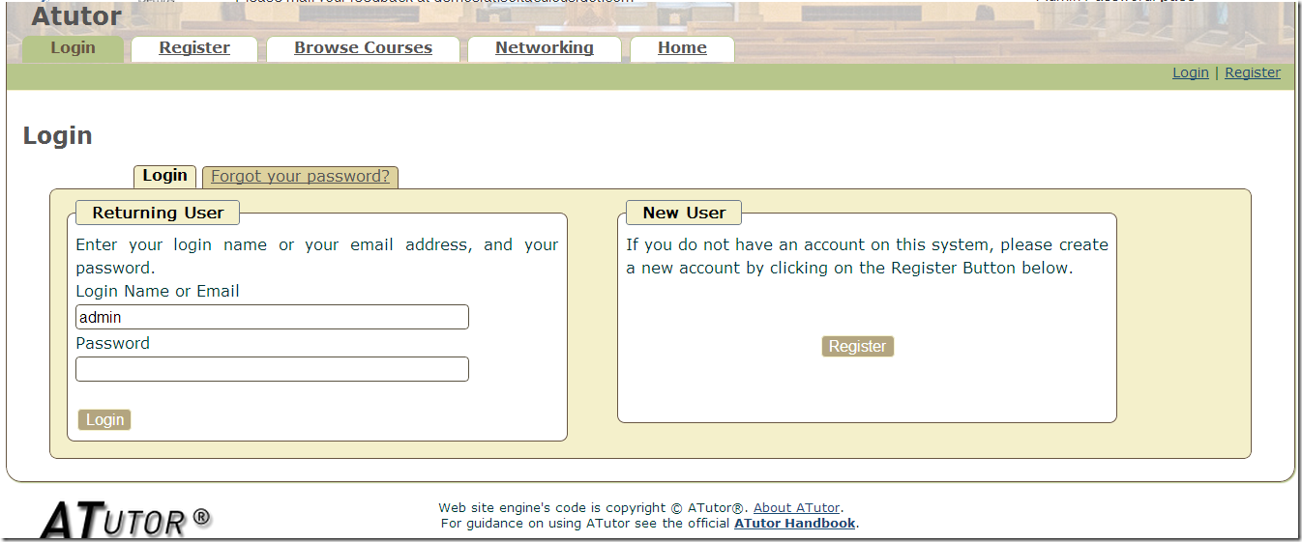Click the Password field label
Viewport: 1302px width, 542px height.
113,343
